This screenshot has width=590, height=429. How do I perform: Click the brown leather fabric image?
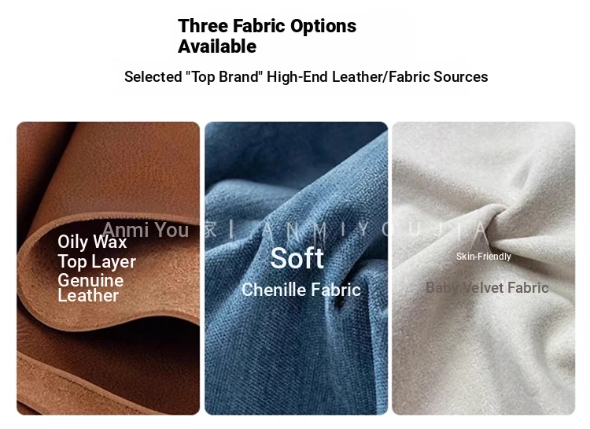coord(108,268)
